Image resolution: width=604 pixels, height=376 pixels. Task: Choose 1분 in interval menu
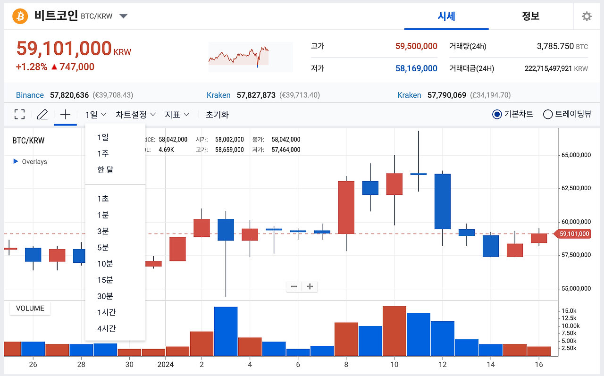click(115, 215)
